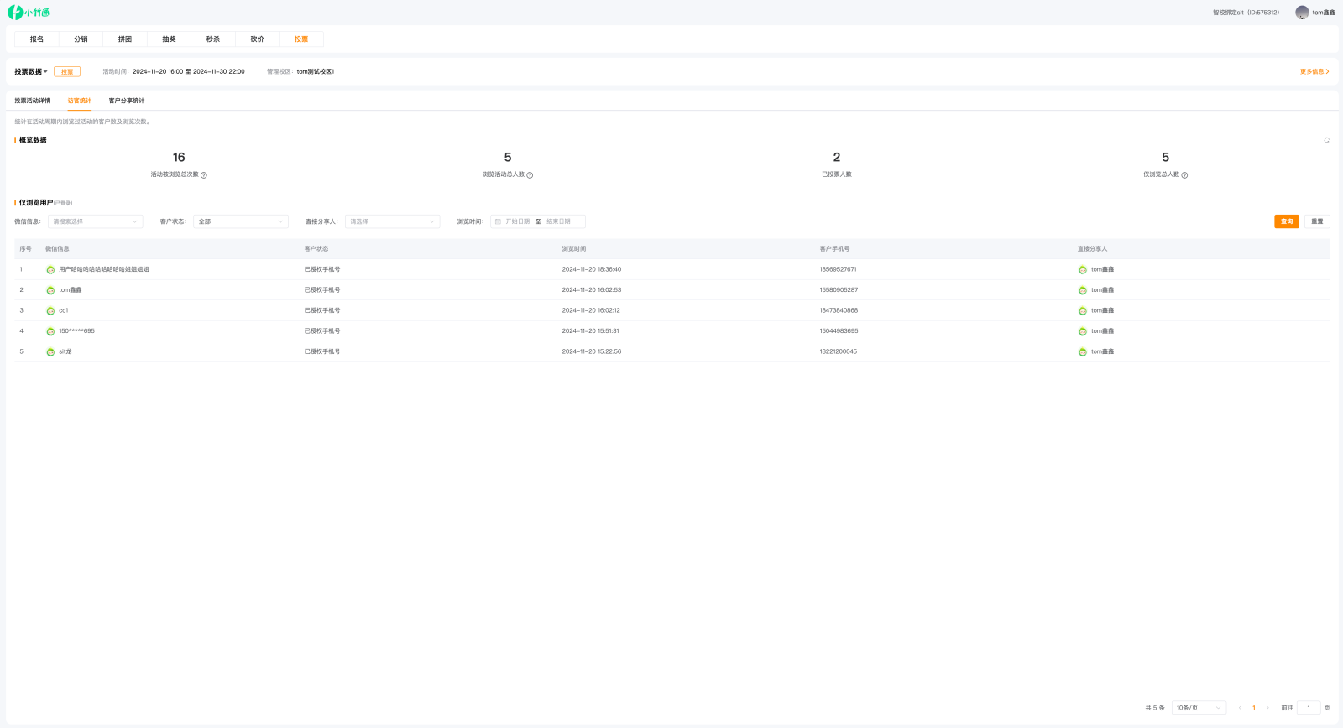Select page 1 in pagination

pyautogui.click(x=1254, y=708)
